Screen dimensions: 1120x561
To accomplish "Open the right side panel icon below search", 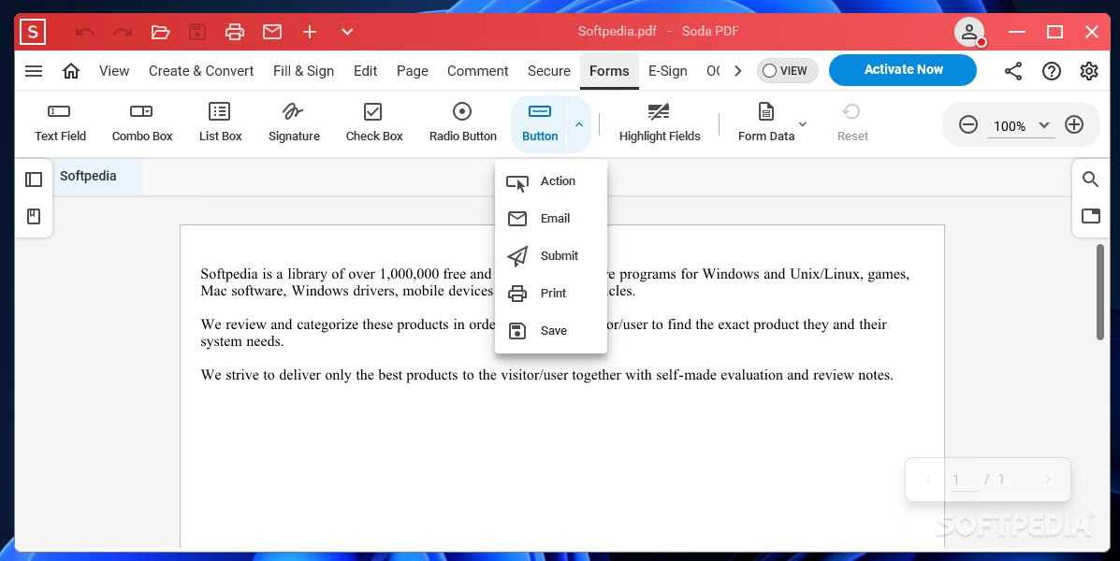I will (1091, 216).
